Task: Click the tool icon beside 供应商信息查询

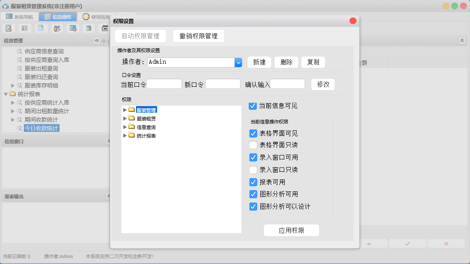Action: [x=20, y=51]
